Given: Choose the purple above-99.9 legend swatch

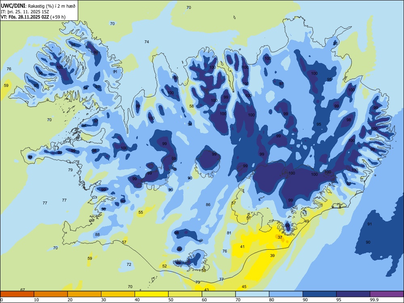Looking at the screenshot, I should click(387, 294).
